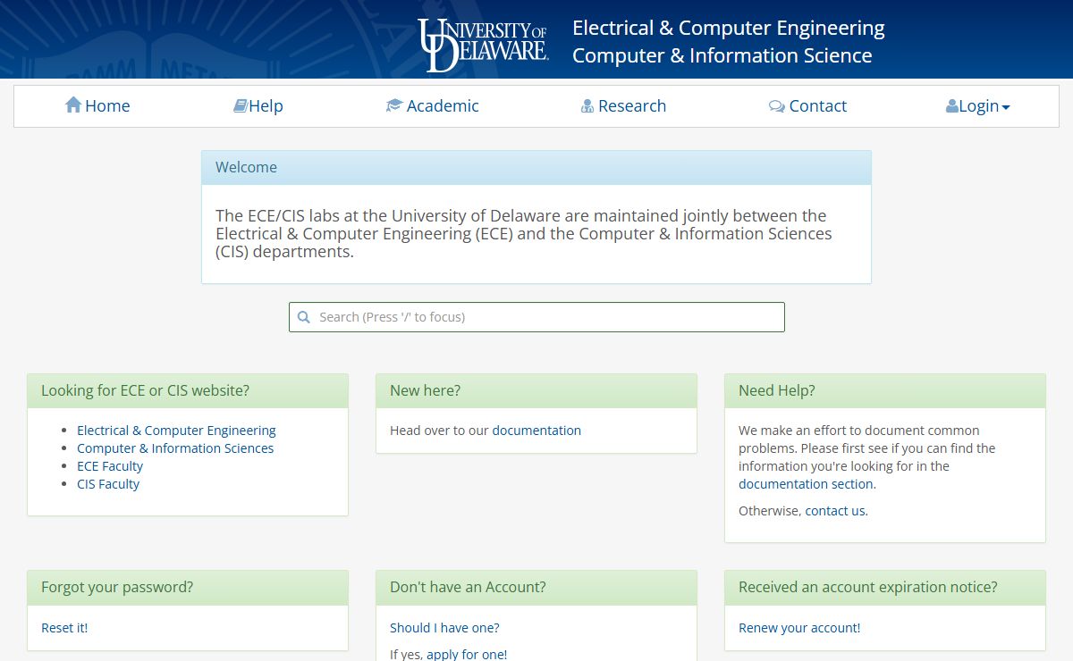This screenshot has height=661, width=1073.
Task: Click the Electrical & Computer Engineering banner title
Action: 729,29
